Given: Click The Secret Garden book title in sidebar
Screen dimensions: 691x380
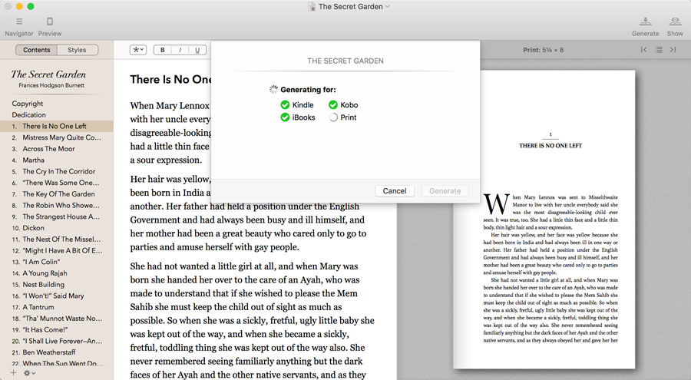Looking at the screenshot, I should [48, 74].
